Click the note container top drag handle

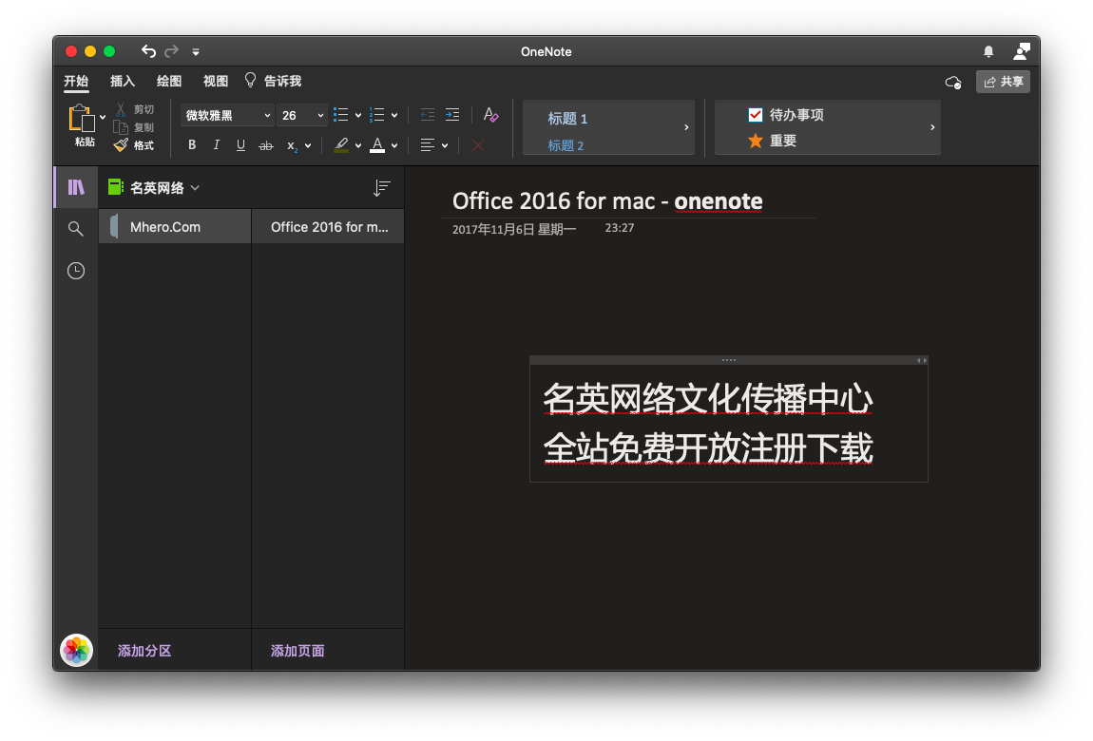(x=728, y=360)
